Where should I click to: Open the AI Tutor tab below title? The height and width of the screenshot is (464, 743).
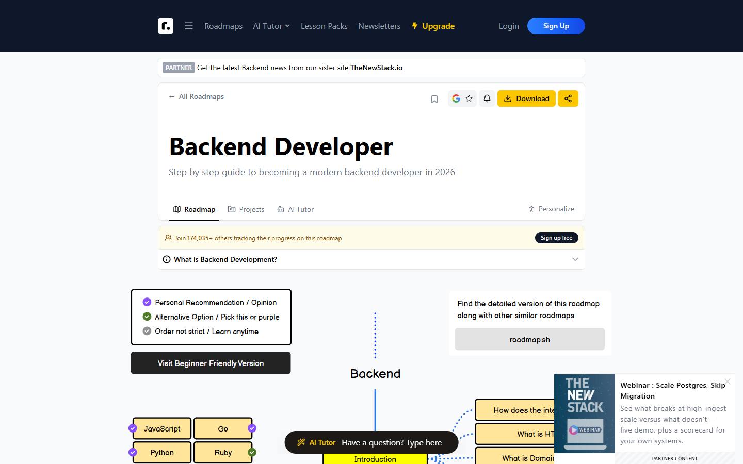[x=295, y=209]
